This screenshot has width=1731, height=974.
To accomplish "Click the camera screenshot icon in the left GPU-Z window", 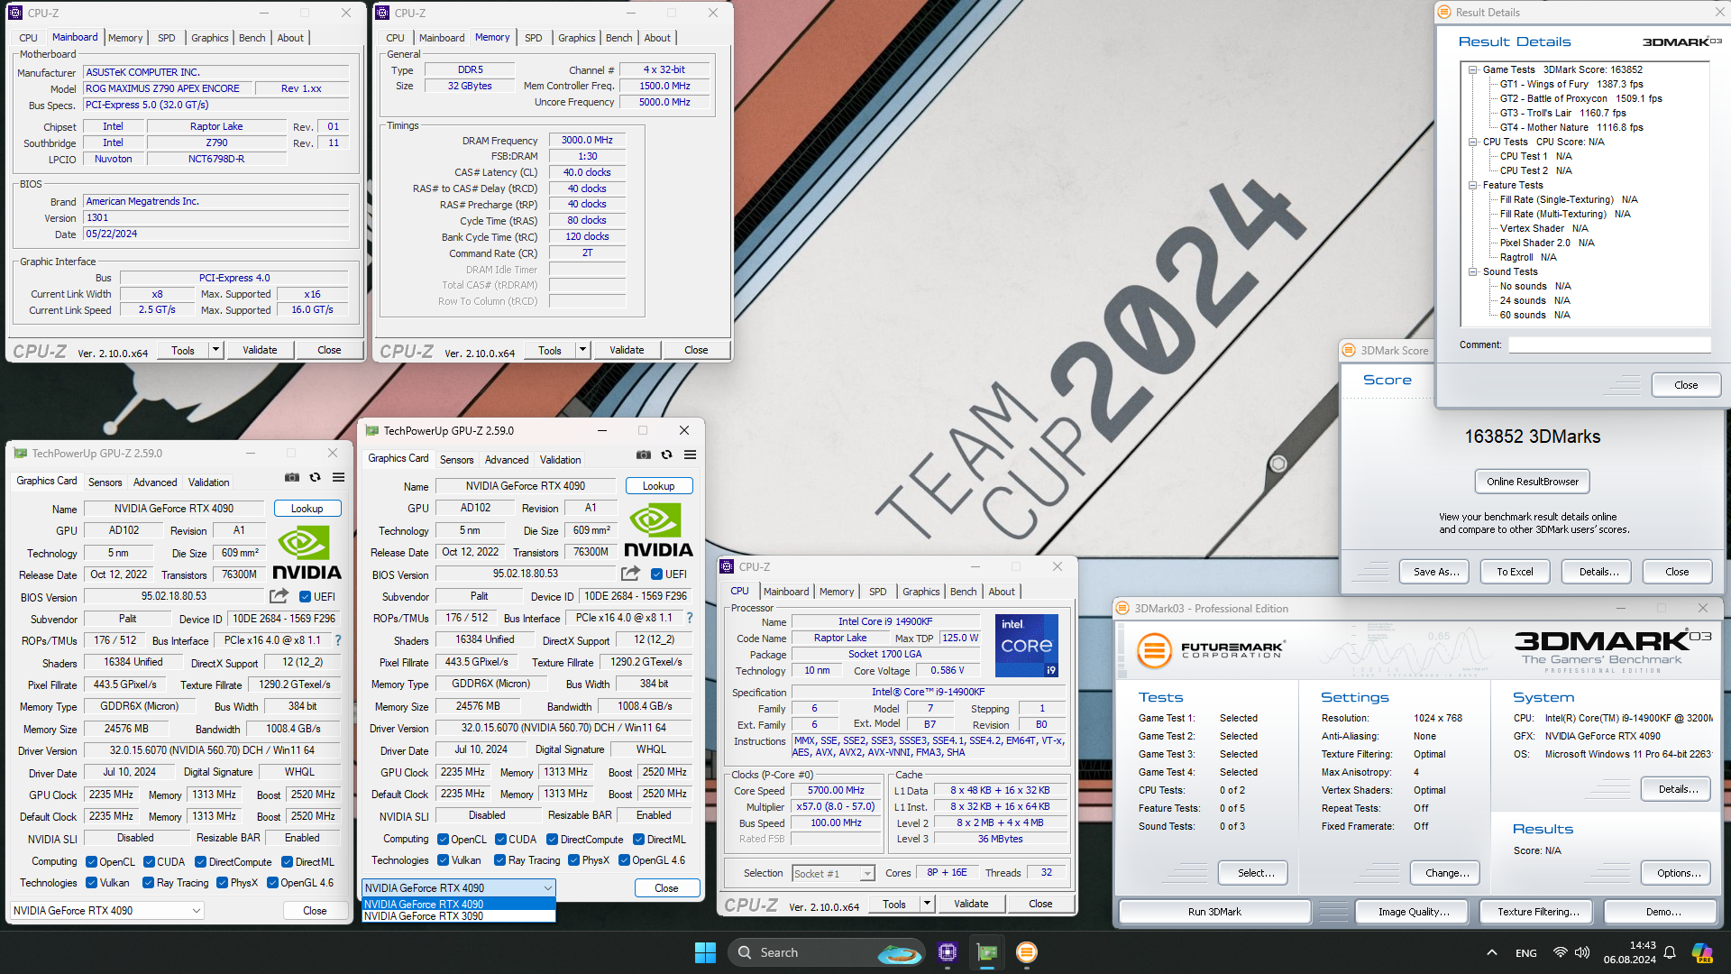I will [292, 477].
